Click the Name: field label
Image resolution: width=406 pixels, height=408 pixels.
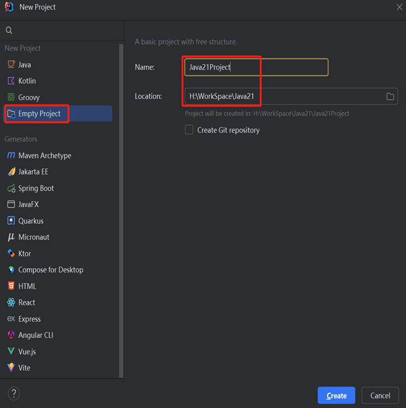(144, 67)
